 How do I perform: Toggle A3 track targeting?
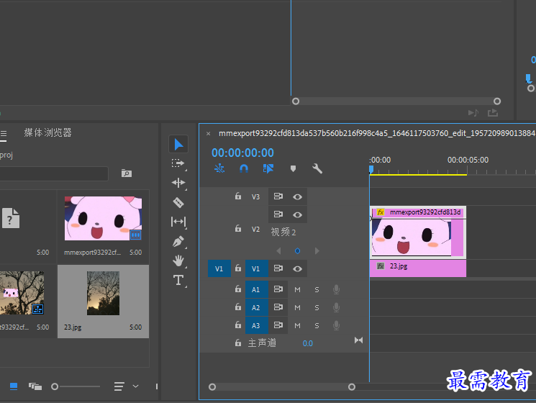(x=256, y=325)
